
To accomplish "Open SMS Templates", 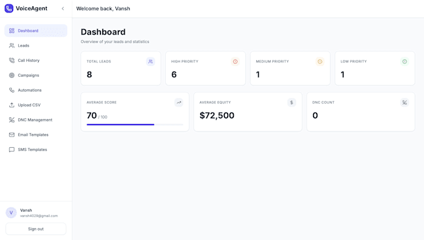I will click(x=36, y=150).
